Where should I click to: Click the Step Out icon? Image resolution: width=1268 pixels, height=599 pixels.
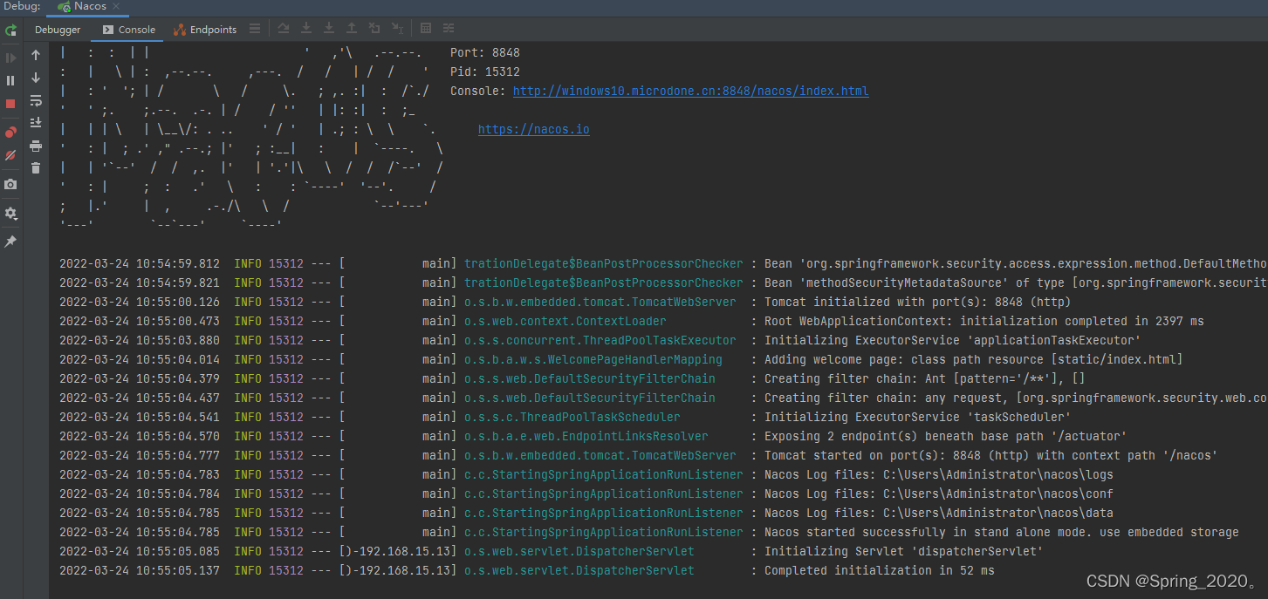352,28
